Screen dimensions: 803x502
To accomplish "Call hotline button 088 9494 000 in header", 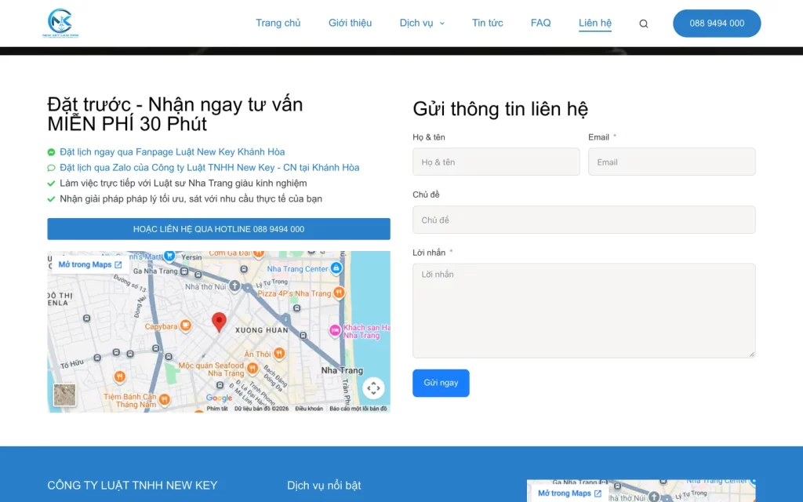I will pos(717,23).
